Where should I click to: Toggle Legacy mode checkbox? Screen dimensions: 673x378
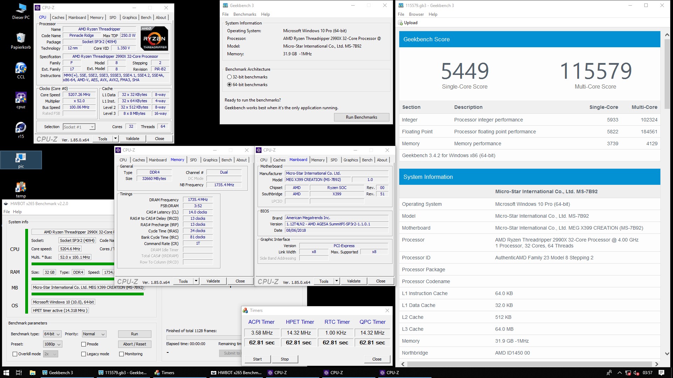[83, 354]
